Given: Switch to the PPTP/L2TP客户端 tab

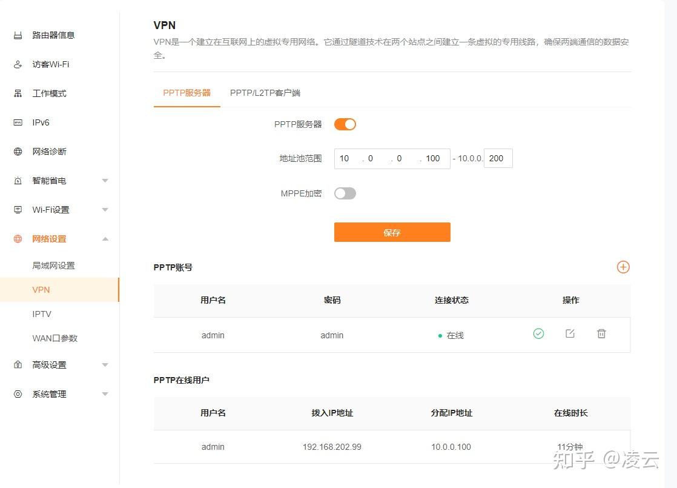Looking at the screenshot, I should tap(265, 93).
